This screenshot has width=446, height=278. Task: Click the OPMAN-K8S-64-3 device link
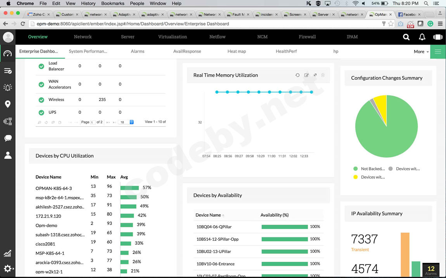tap(54, 188)
